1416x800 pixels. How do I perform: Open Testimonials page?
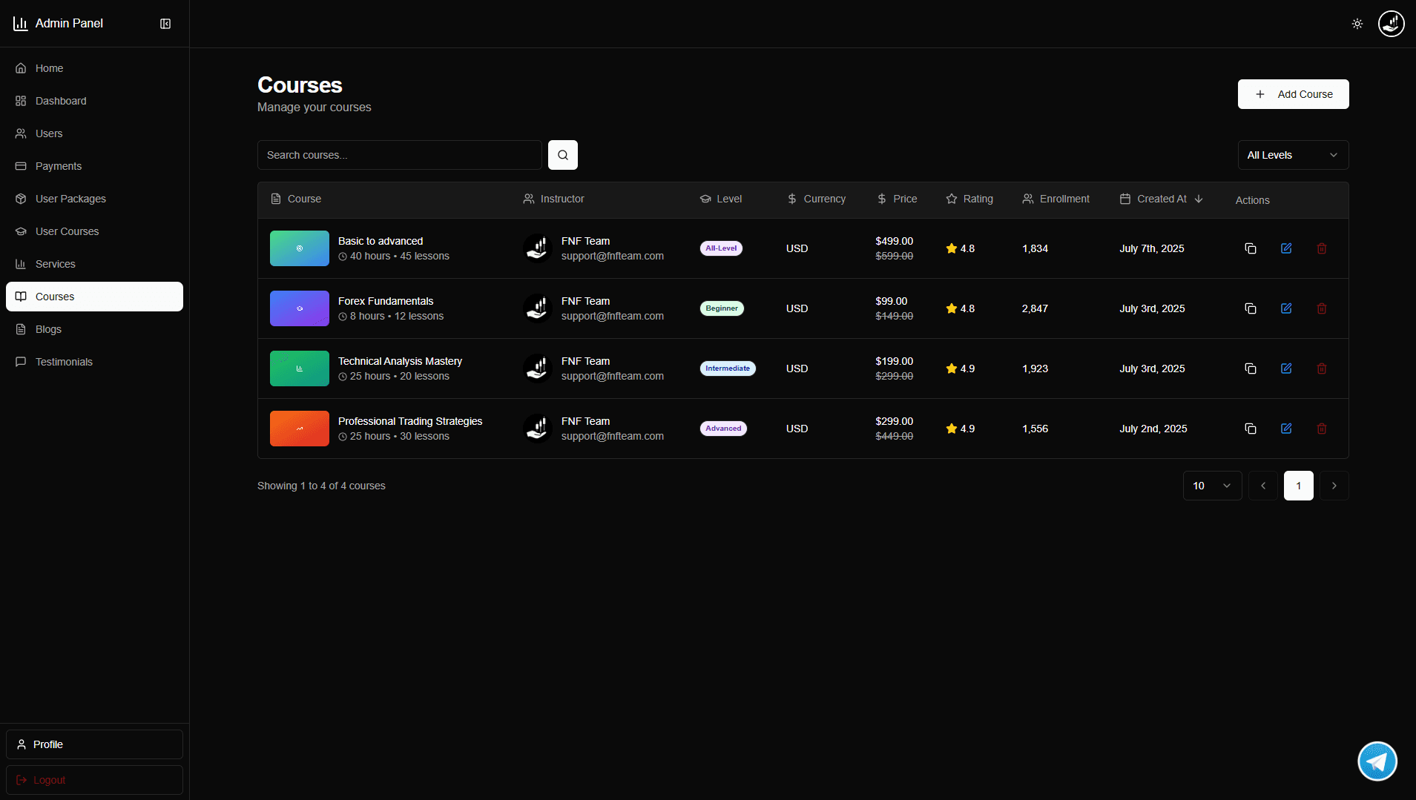pyautogui.click(x=94, y=362)
